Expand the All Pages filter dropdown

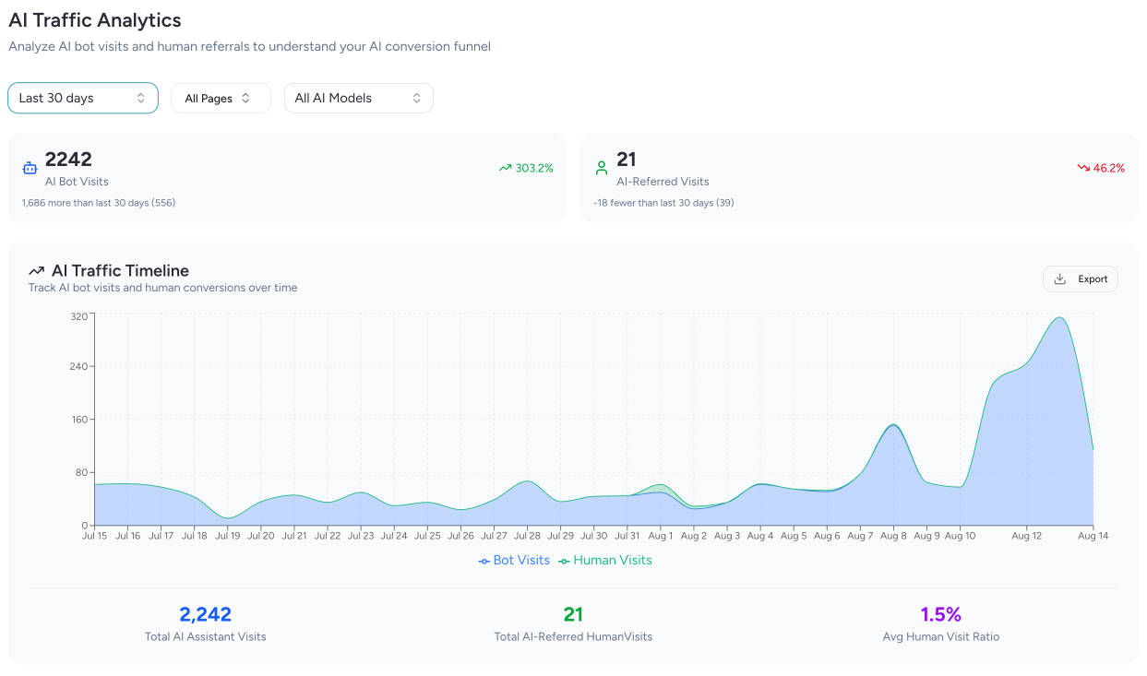(221, 99)
